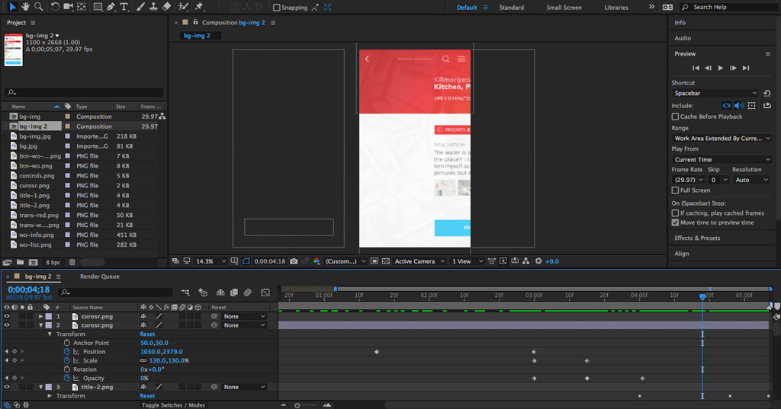Image resolution: width=781 pixels, height=409 pixels.
Task: Expand Transform group under title-2.png
Action: pos(50,396)
